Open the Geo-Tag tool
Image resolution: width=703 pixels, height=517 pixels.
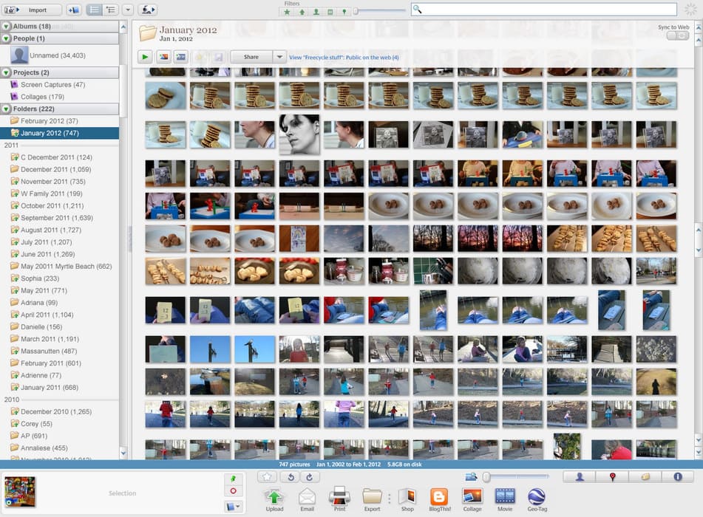tap(537, 498)
